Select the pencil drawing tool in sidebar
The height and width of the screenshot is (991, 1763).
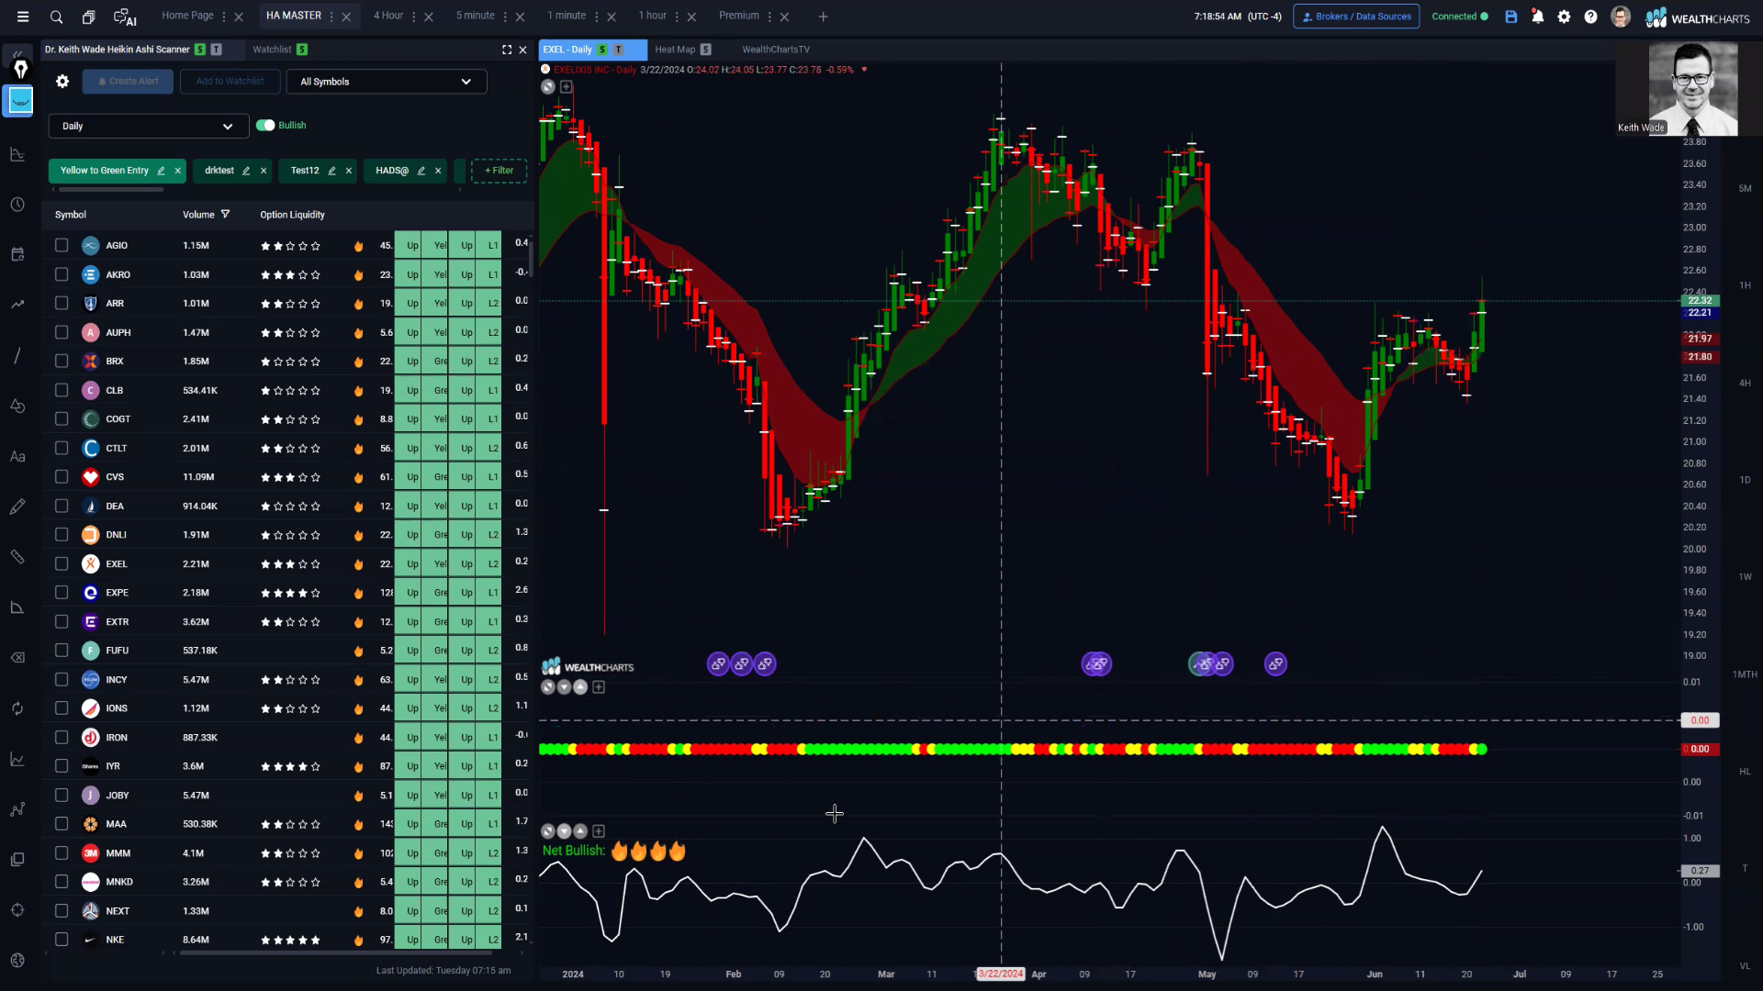pos(17,507)
